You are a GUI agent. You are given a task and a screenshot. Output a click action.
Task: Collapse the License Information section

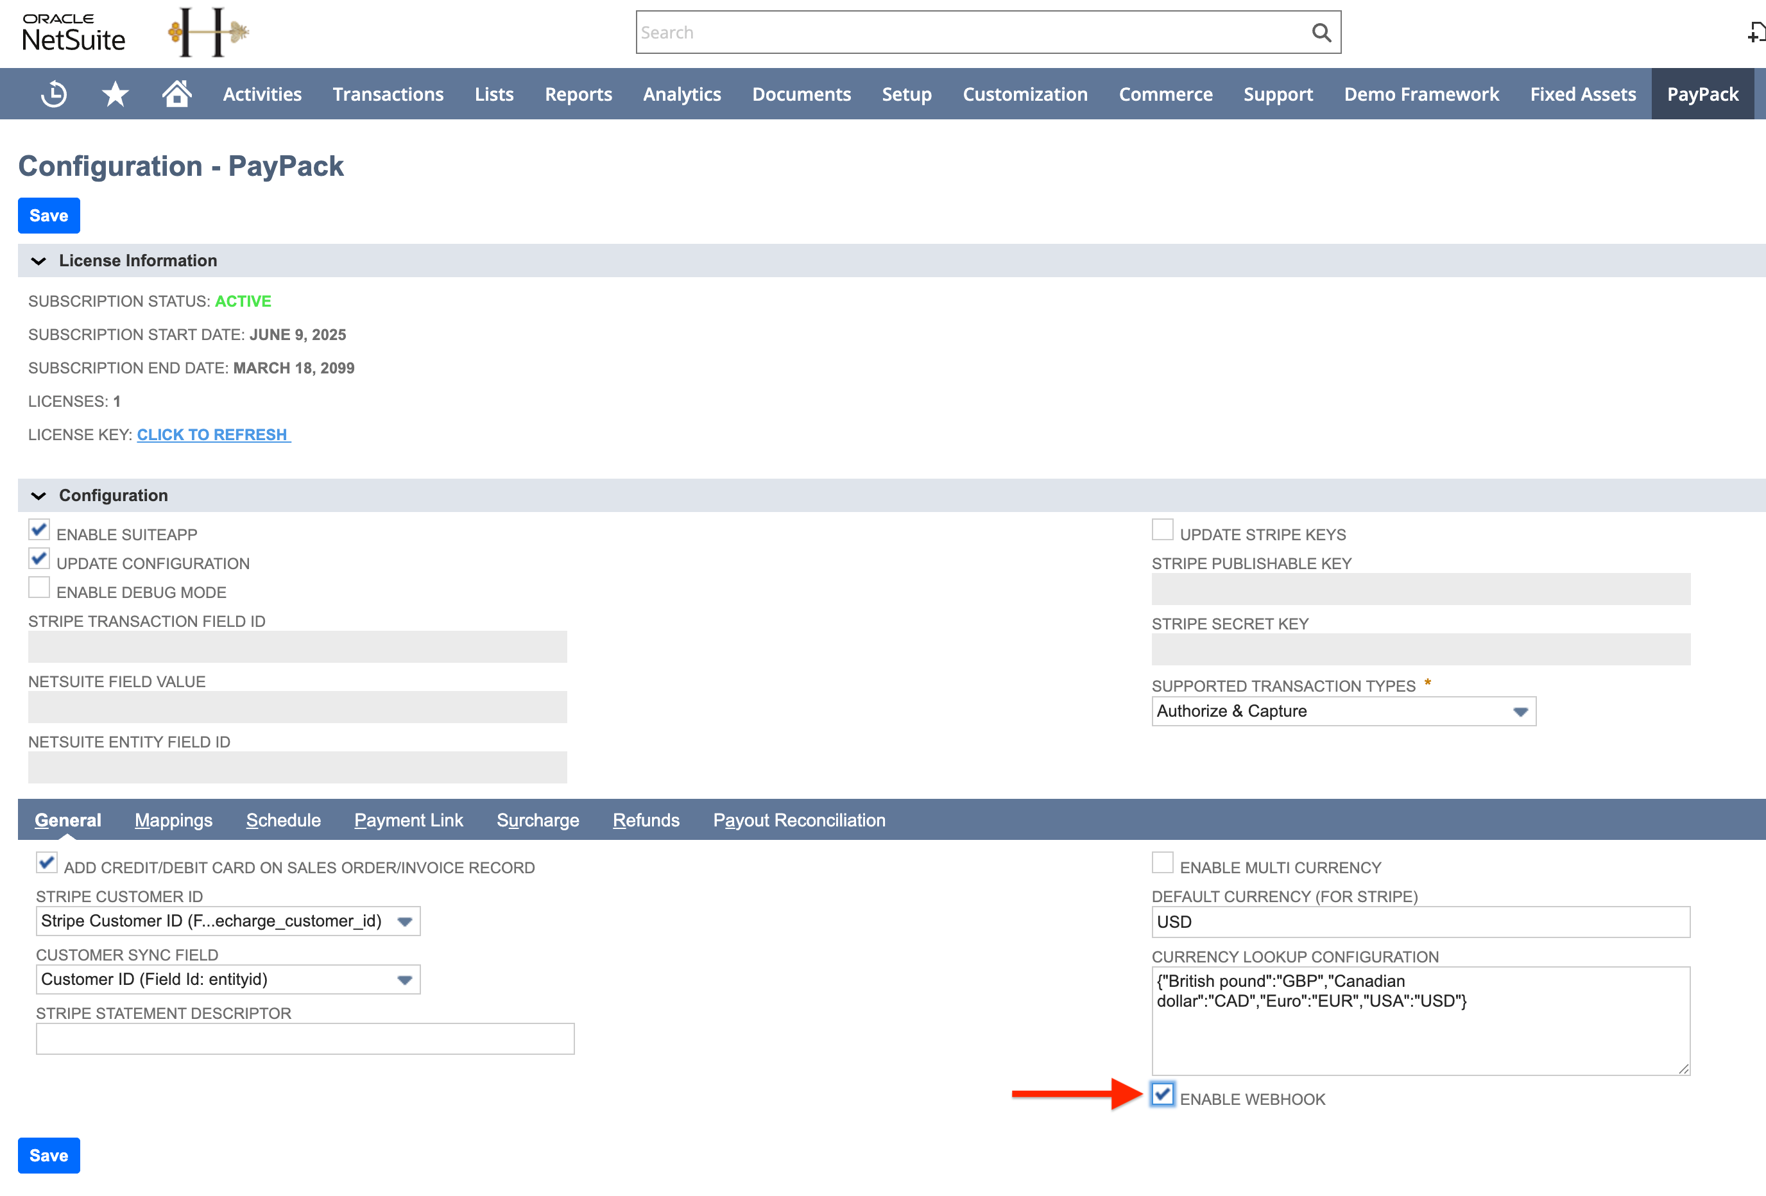pos(37,261)
